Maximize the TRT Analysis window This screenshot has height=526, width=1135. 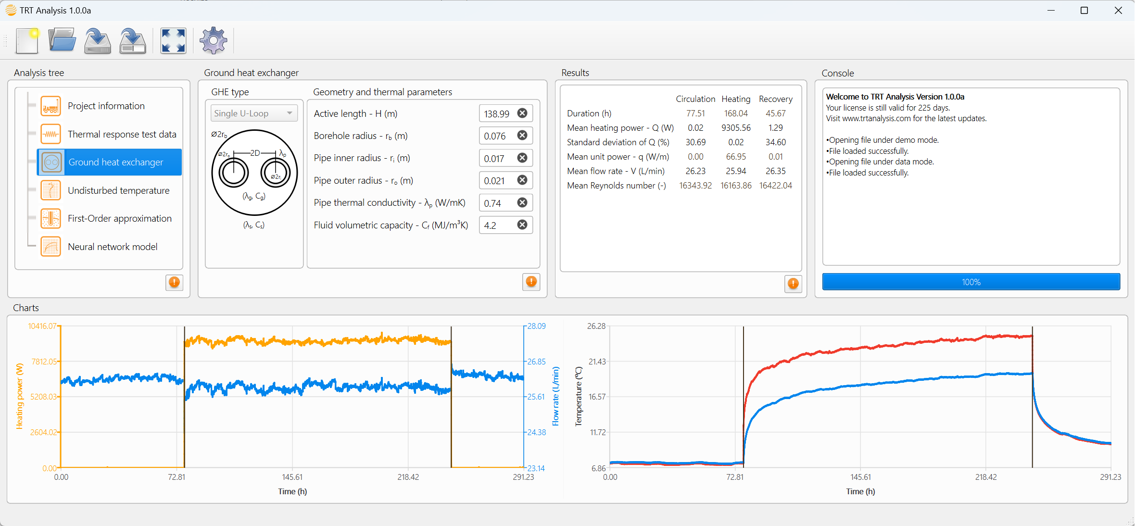[x=1085, y=10]
